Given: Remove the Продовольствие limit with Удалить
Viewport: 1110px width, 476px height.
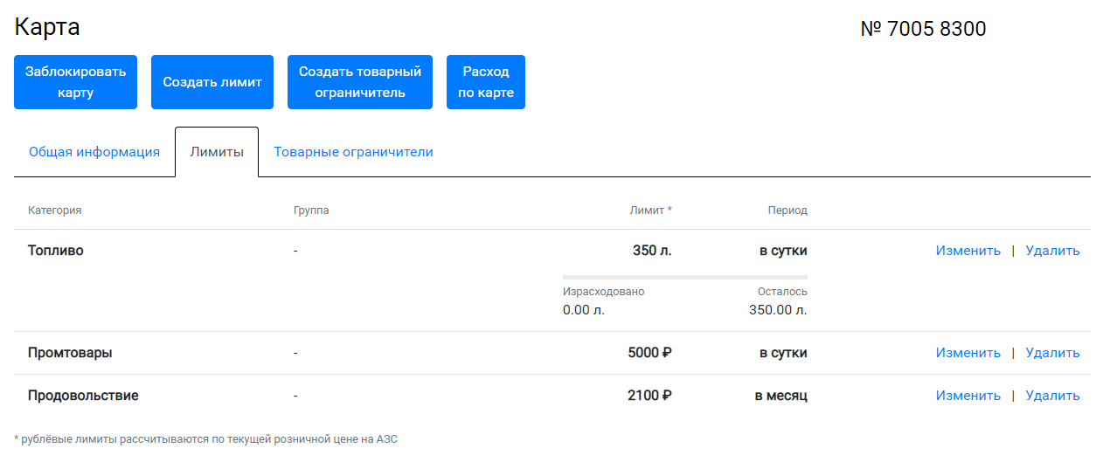Looking at the screenshot, I should point(1052,396).
